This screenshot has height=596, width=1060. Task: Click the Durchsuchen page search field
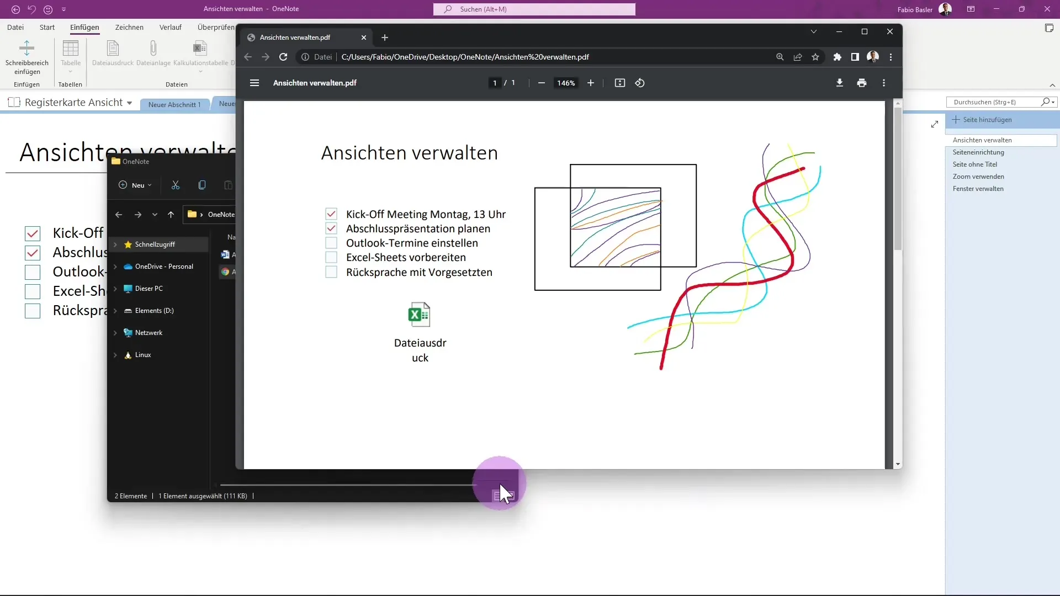1001,102
